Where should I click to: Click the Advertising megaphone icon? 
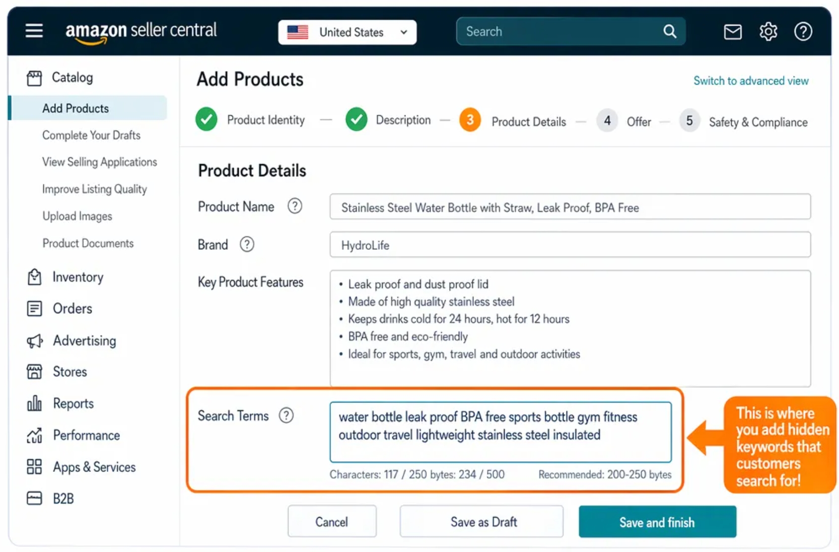(33, 340)
